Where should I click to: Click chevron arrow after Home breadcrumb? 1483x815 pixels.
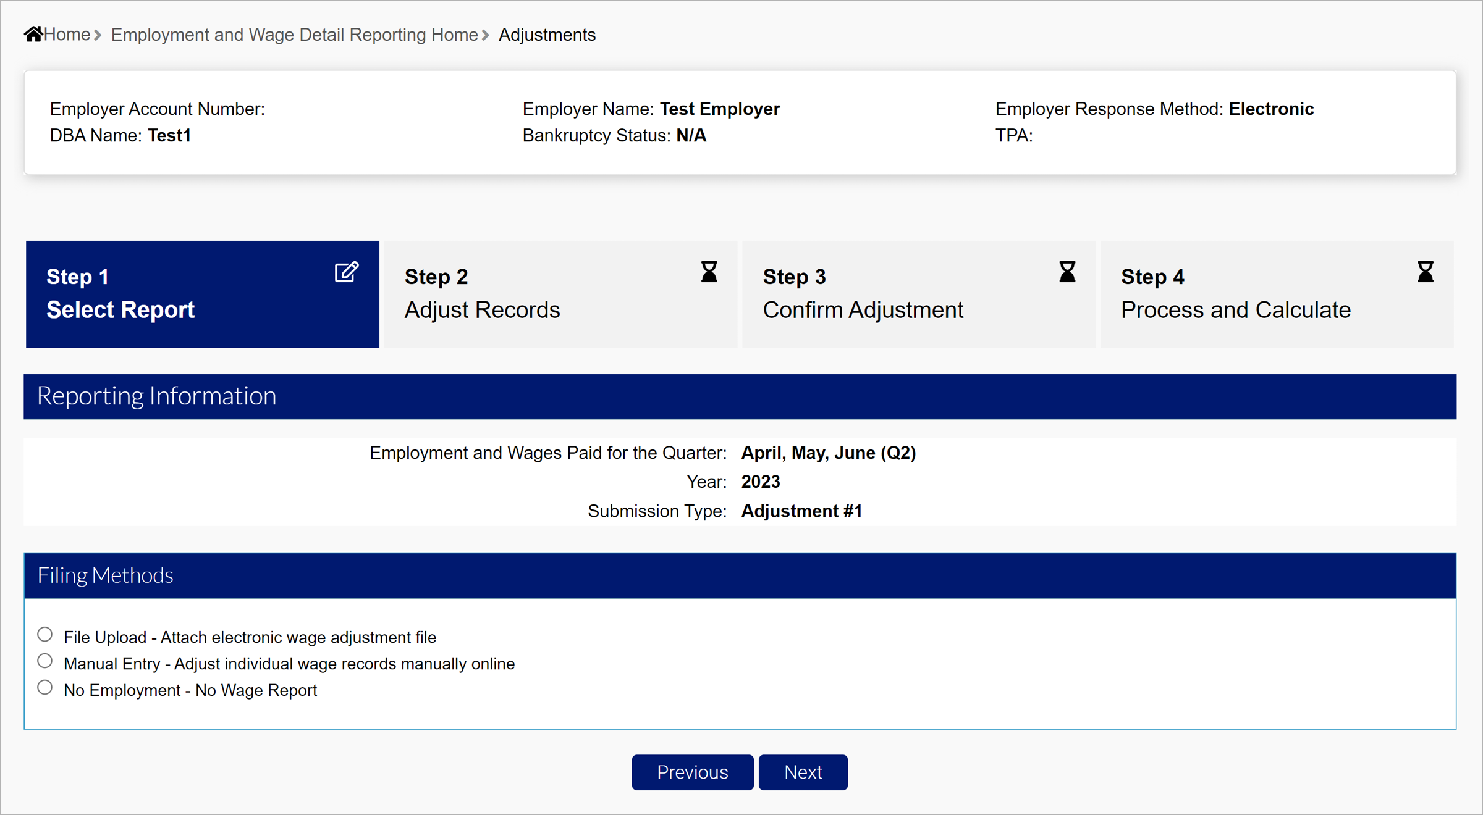(x=98, y=35)
